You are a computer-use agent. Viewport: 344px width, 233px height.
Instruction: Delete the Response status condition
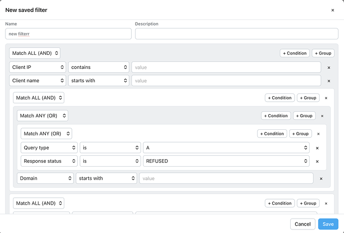317,162
